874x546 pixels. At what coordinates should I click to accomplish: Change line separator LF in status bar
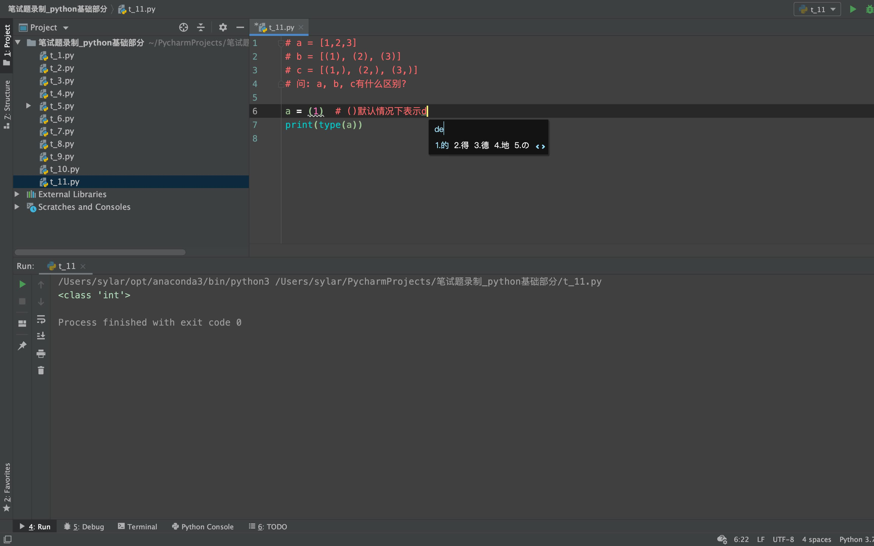pos(761,539)
